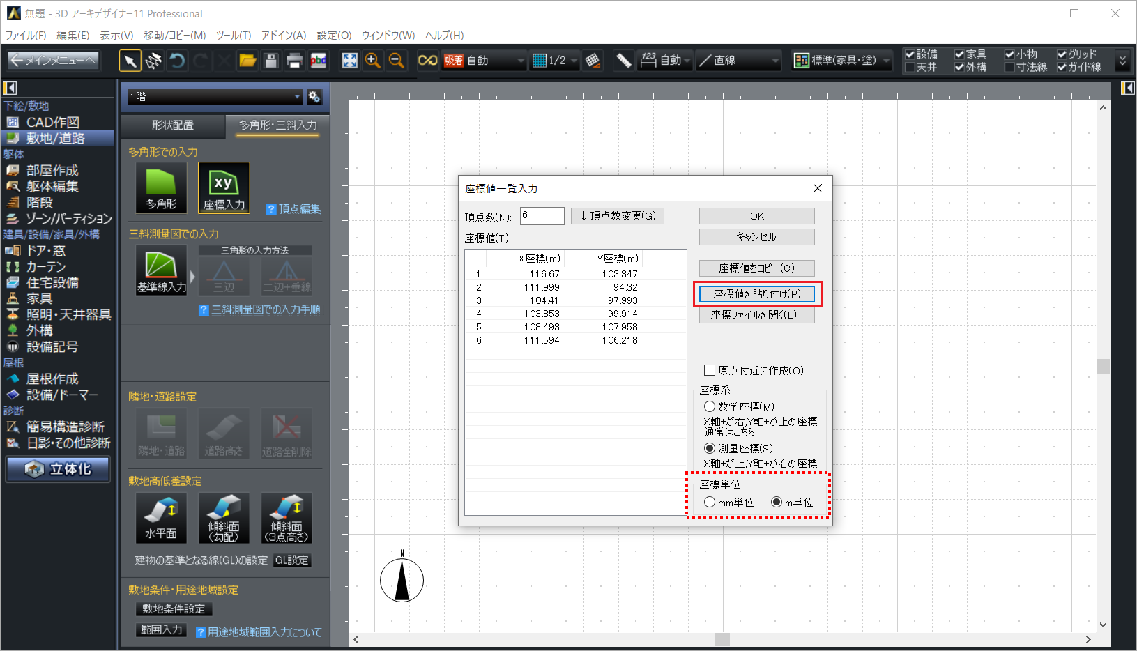Click the print icon in toolbar
Viewport: 1137px width, 651px height.
(295, 61)
